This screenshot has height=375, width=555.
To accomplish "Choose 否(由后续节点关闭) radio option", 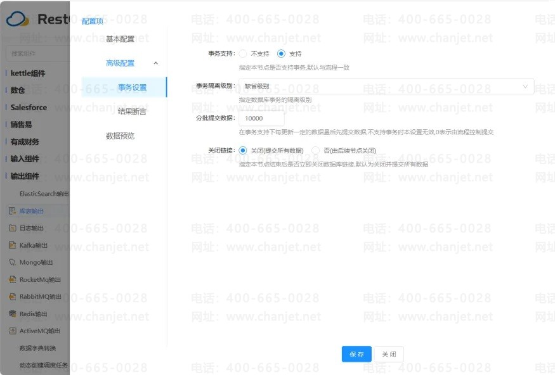I will [316, 151].
